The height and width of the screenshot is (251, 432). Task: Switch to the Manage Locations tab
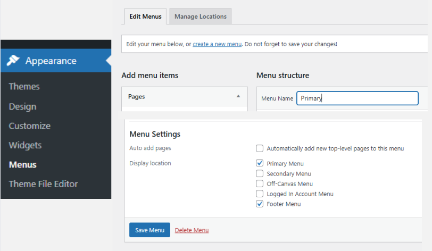(200, 16)
